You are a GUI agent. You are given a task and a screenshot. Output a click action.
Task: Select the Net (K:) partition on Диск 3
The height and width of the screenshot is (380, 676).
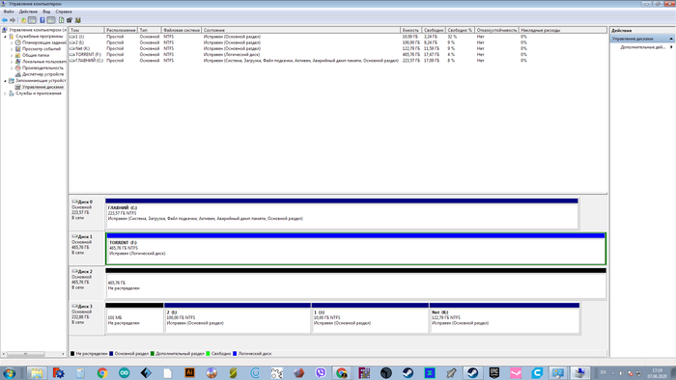pos(504,317)
